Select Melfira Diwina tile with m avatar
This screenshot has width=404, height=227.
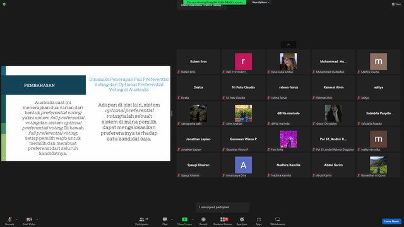coord(379,62)
